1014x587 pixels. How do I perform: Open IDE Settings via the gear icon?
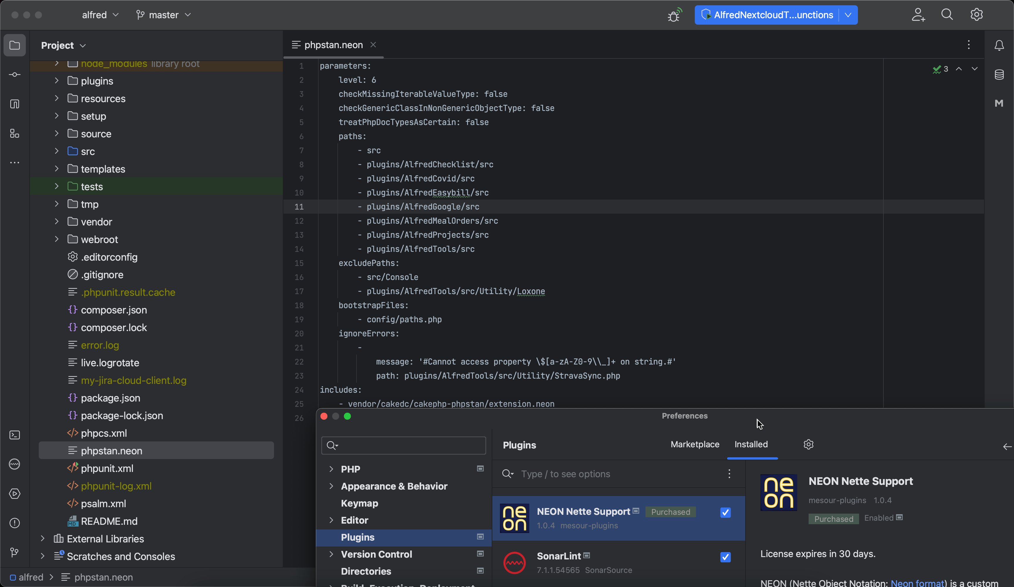tap(976, 14)
